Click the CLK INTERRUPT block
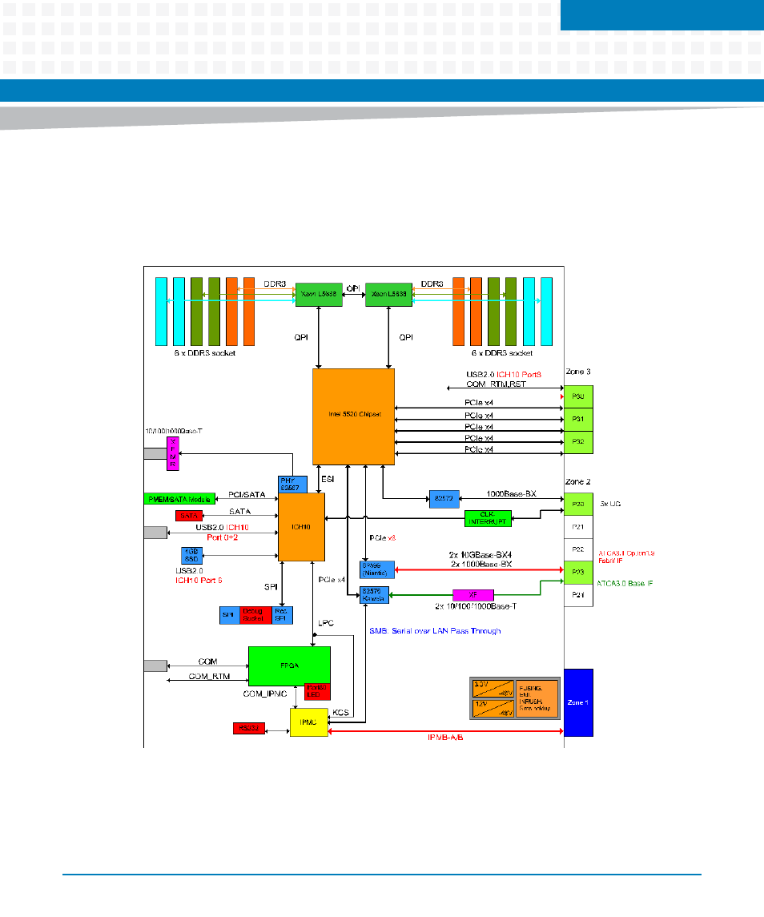The image size is (764, 917). [488, 518]
